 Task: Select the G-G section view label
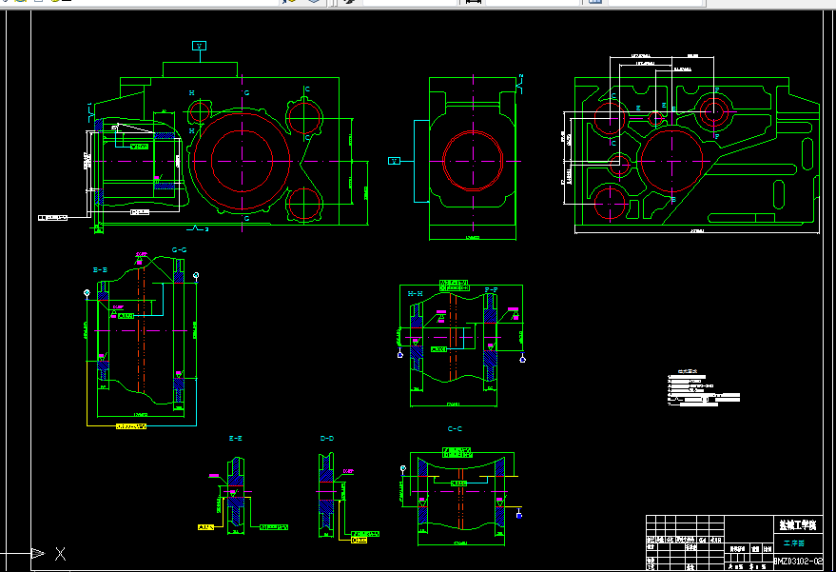point(179,249)
